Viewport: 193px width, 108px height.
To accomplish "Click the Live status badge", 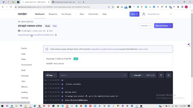I will pos(76,59).
